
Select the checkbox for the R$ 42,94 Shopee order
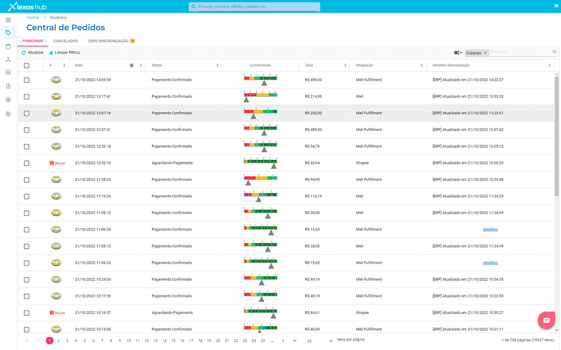click(27, 163)
